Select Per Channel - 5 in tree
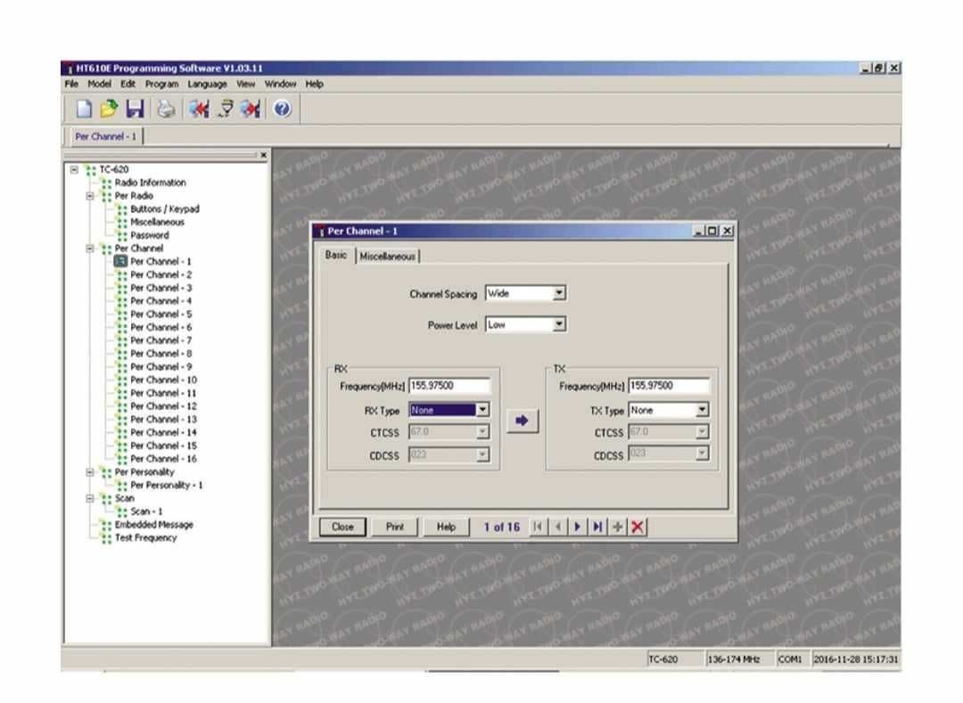Viewport: 963px width, 703px height. click(160, 315)
